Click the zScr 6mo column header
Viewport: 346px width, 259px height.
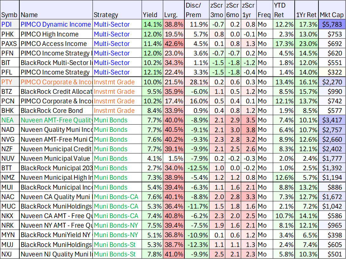click(233, 10)
